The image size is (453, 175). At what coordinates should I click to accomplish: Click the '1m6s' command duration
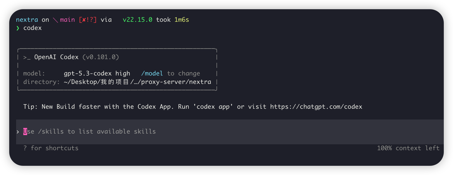pyautogui.click(x=181, y=20)
